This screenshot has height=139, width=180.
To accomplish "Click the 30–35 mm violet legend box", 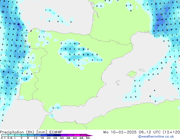I will [x=64, y=135].
